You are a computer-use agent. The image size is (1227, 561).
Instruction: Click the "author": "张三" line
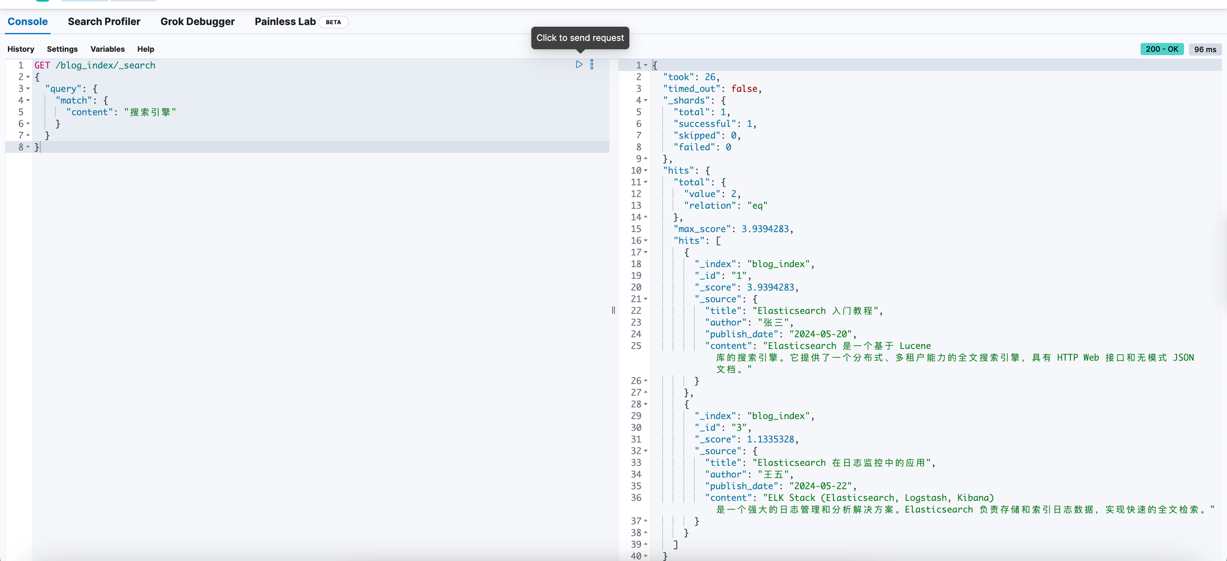click(749, 322)
